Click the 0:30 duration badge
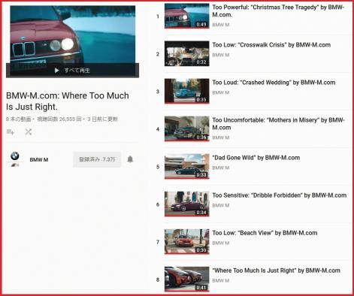The image size is (354, 296). (201, 250)
